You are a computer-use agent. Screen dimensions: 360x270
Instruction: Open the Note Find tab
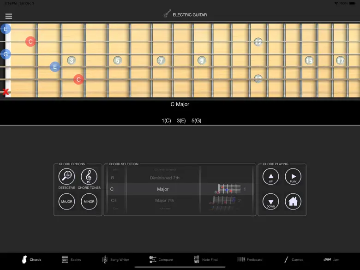(x=206, y=259)
